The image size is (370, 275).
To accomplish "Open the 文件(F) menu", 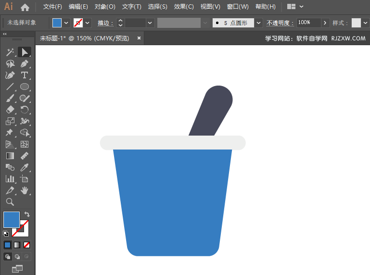I will [52, 7].
